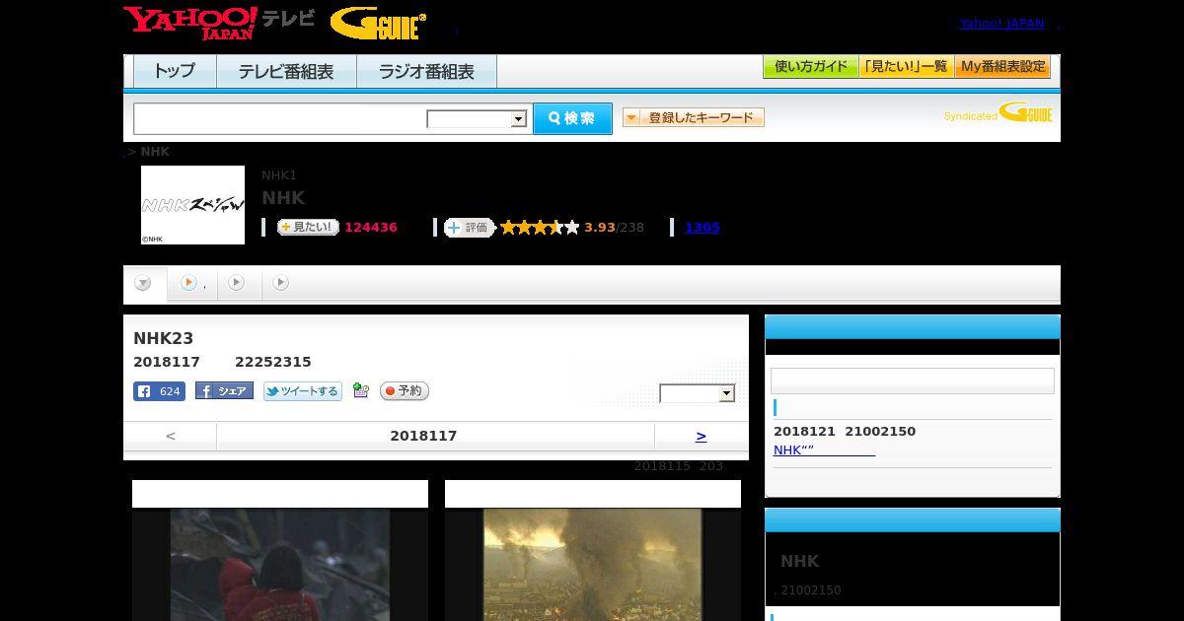Open the 使い方ガイド button

click(810, 67)
